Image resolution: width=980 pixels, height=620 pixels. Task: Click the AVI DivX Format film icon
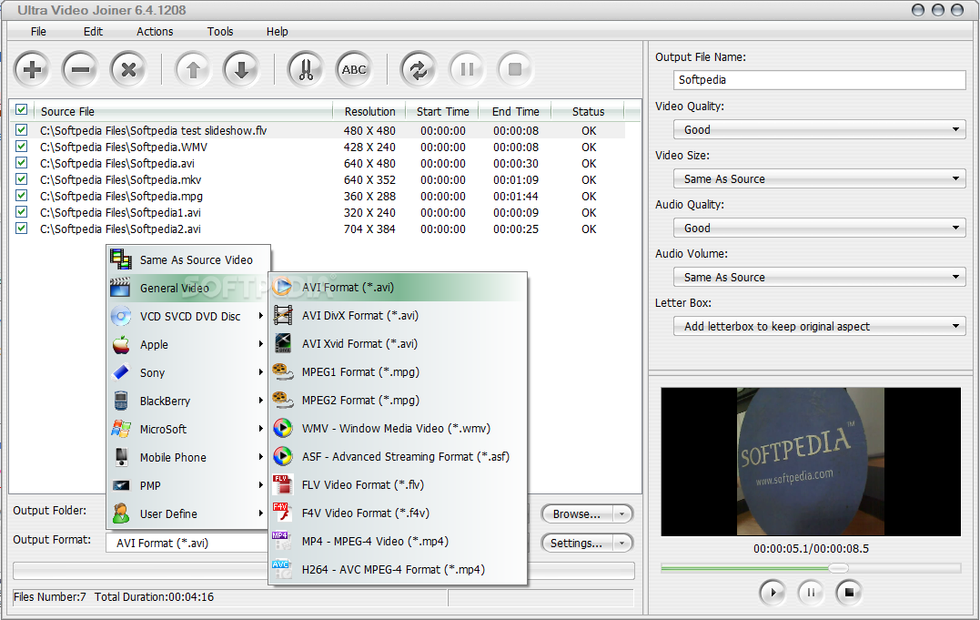pyautogui.click(x=282, y=315)
